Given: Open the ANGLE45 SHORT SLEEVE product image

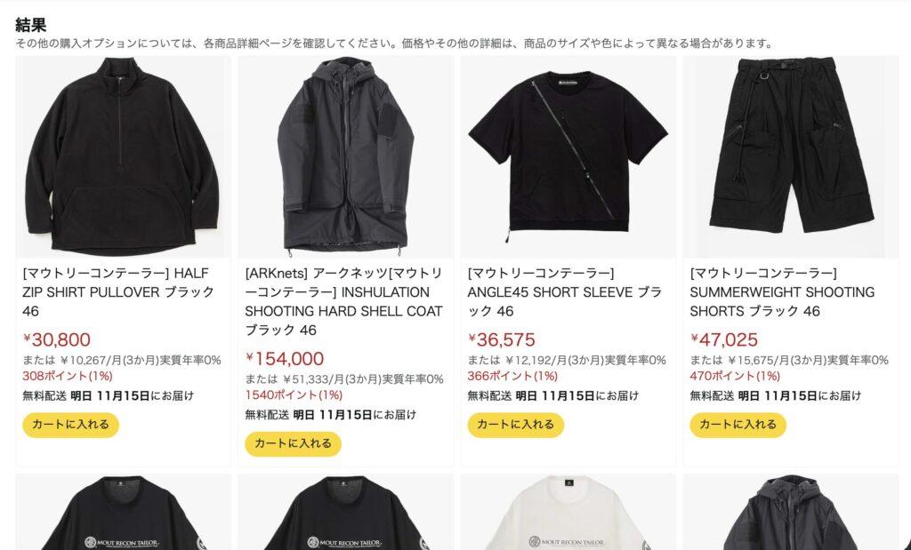Looking at the screenshot, I should point(568,156).
